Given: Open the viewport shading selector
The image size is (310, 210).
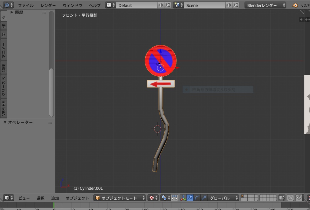Looking at the screenshot, I should point(153,198).
